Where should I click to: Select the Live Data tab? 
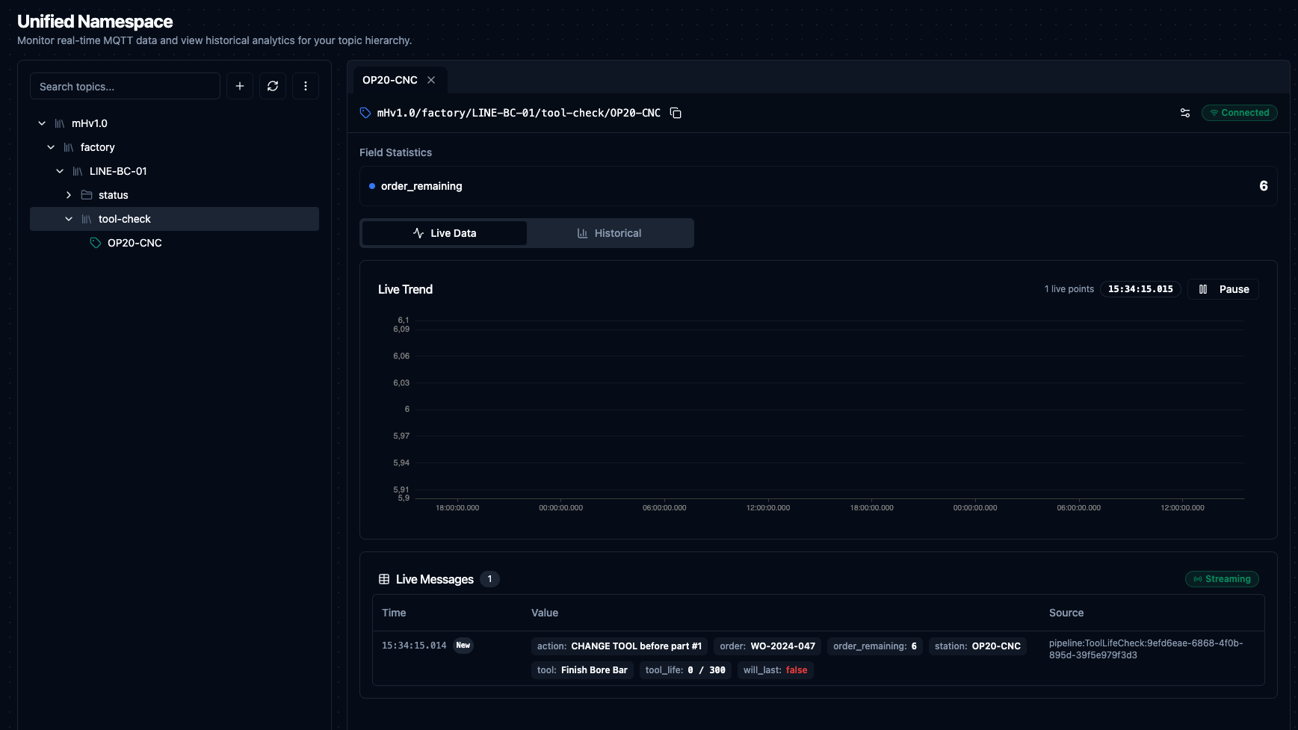[x=445, y=233]
